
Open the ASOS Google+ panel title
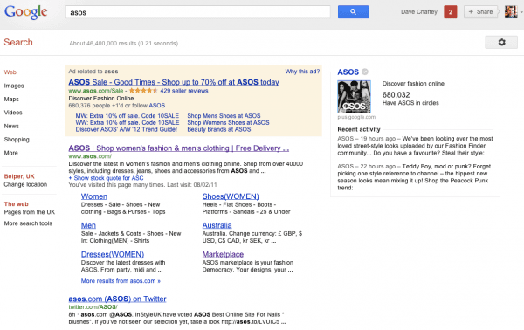(x=348, y=72)
